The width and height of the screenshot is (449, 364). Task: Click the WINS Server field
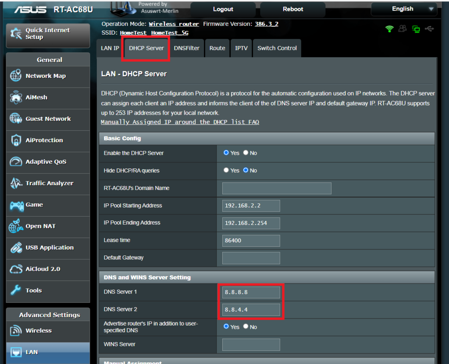point(251,345)
